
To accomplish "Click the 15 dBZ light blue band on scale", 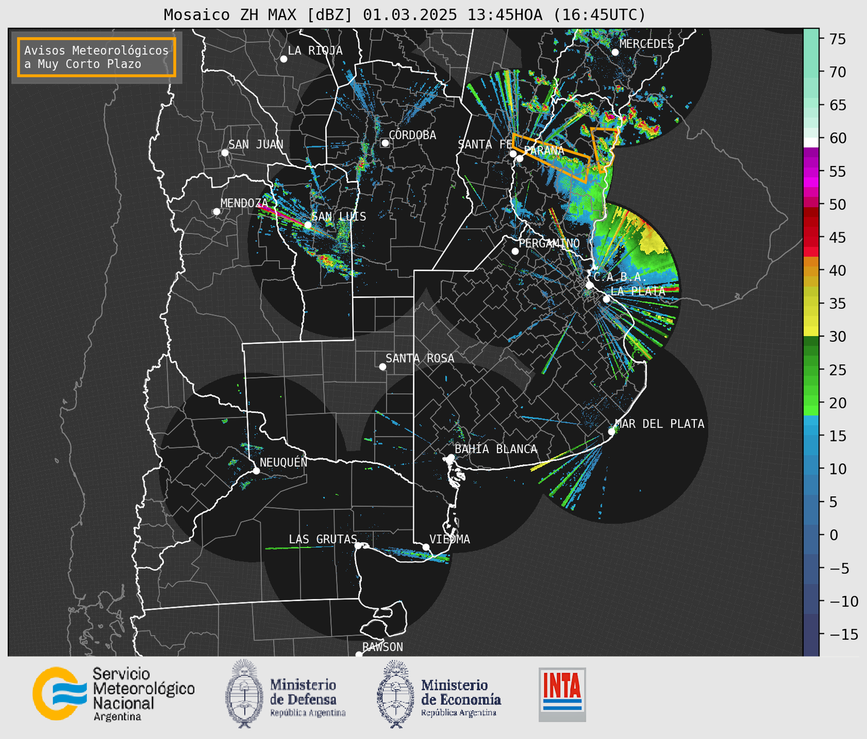I will click(811, 436).
